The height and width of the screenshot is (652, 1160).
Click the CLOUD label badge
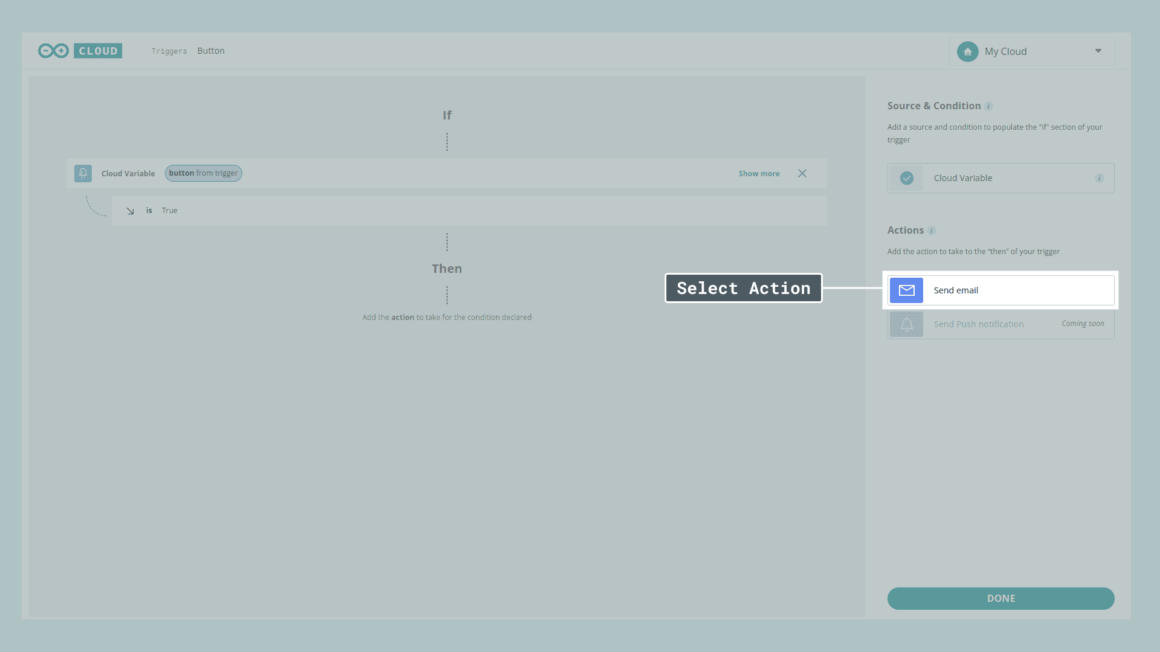pyautogui.click(x=98, y=51)
